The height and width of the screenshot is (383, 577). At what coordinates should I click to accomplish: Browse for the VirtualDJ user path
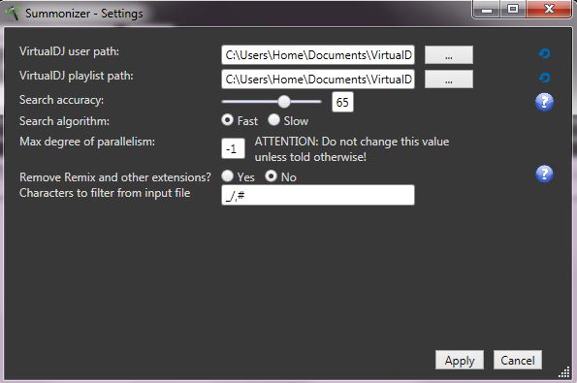pyautogui.click(x=449, y=55)
